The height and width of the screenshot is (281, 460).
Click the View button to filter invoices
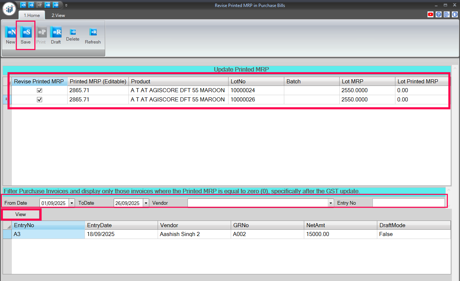21,214
